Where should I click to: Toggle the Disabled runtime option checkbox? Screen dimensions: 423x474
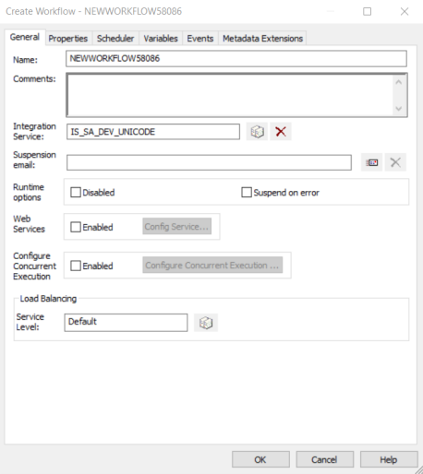[x=76, y=193]
